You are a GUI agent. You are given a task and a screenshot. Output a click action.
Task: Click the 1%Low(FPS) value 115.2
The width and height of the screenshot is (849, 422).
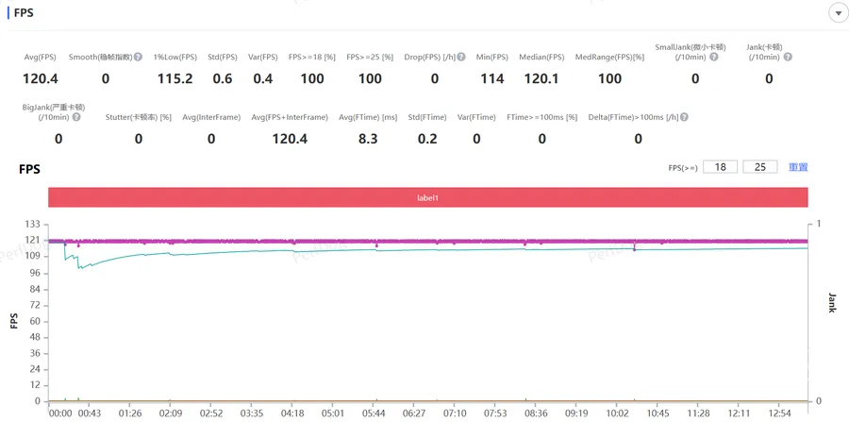pyautogui.click(x=175, y=78)
